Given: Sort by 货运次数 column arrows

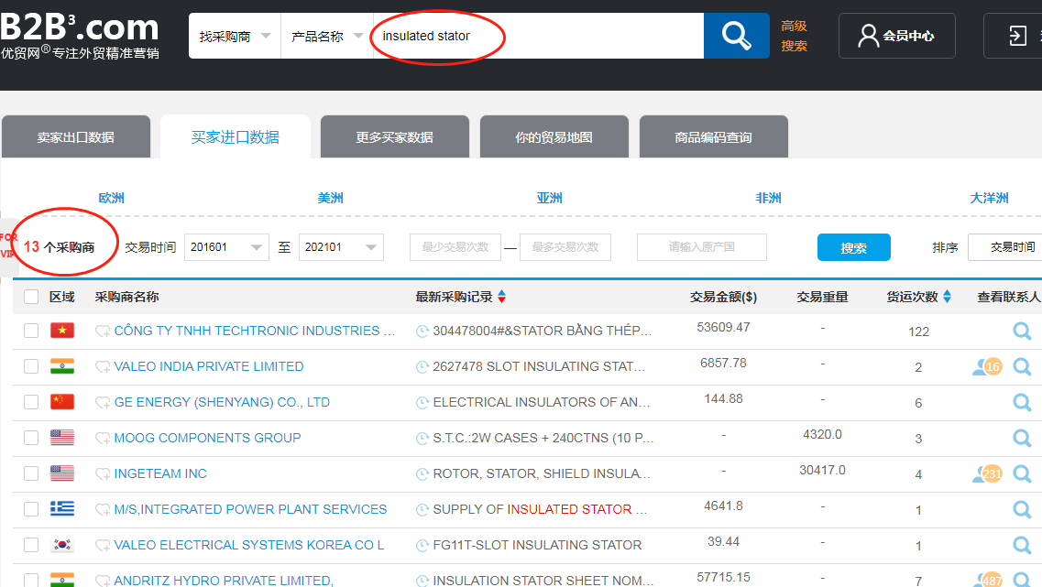Looking at the screenshot, I should (x=947, y=297).
